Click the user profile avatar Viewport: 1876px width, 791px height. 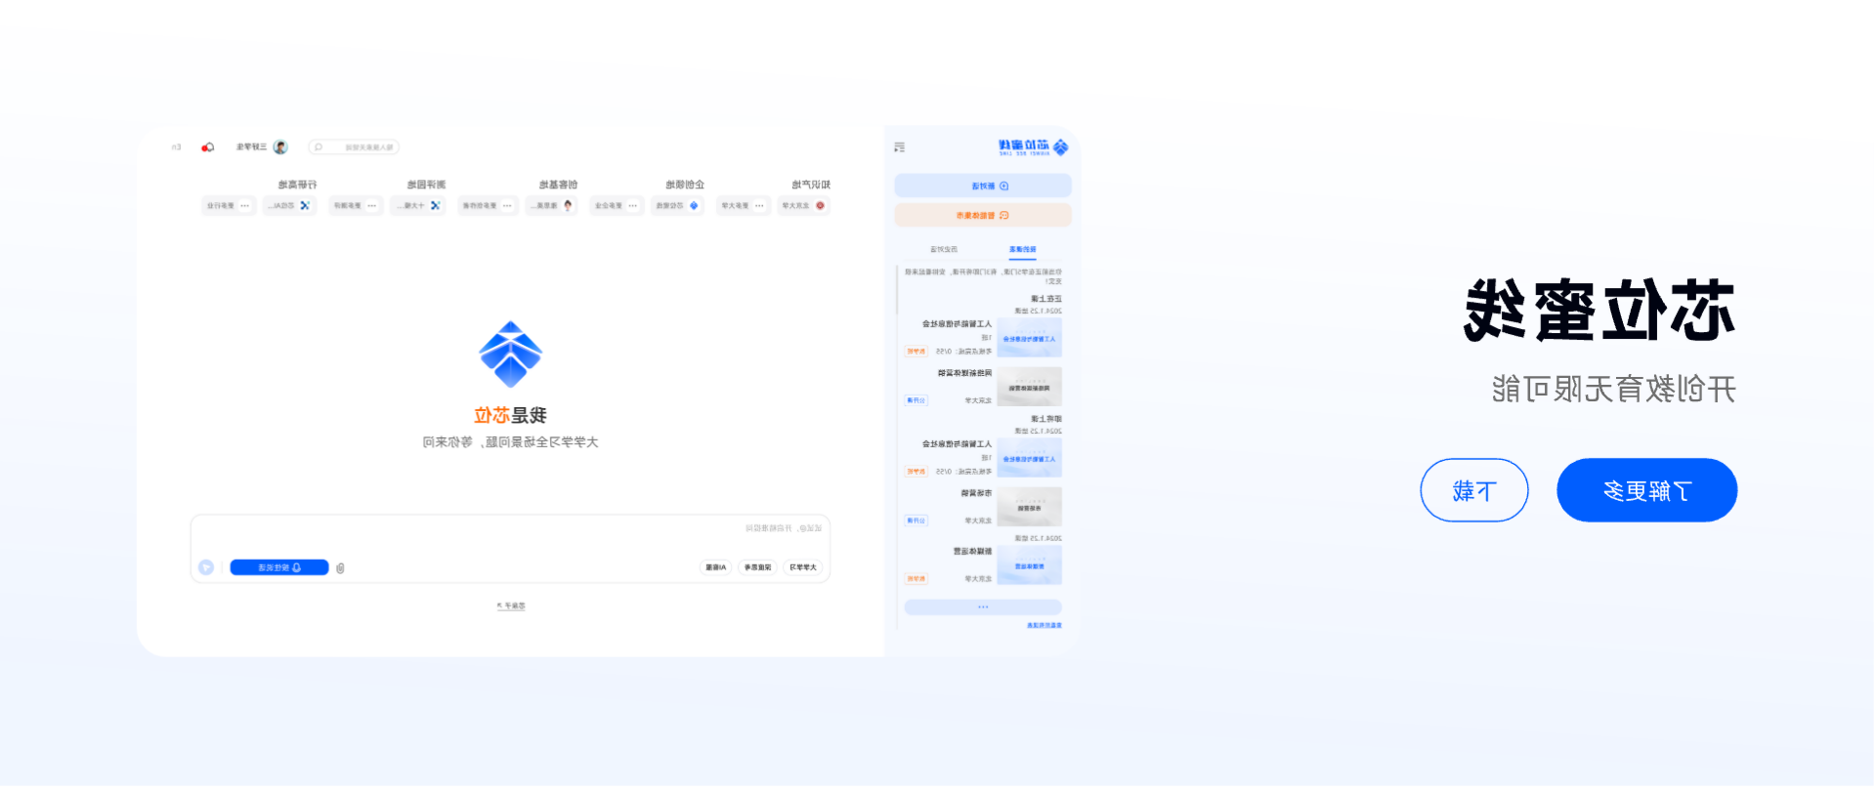(280, 147)
